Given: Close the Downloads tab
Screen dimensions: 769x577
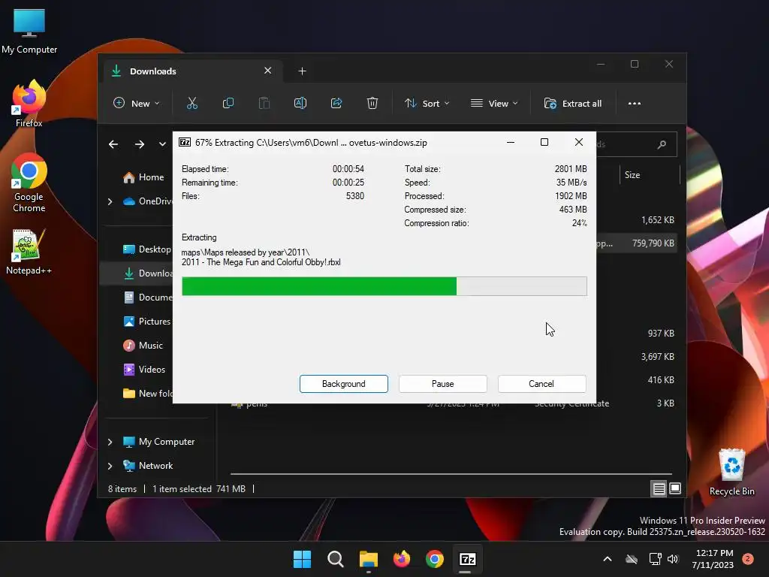Looking at the screenshot, I should click(x=268, y=71).
